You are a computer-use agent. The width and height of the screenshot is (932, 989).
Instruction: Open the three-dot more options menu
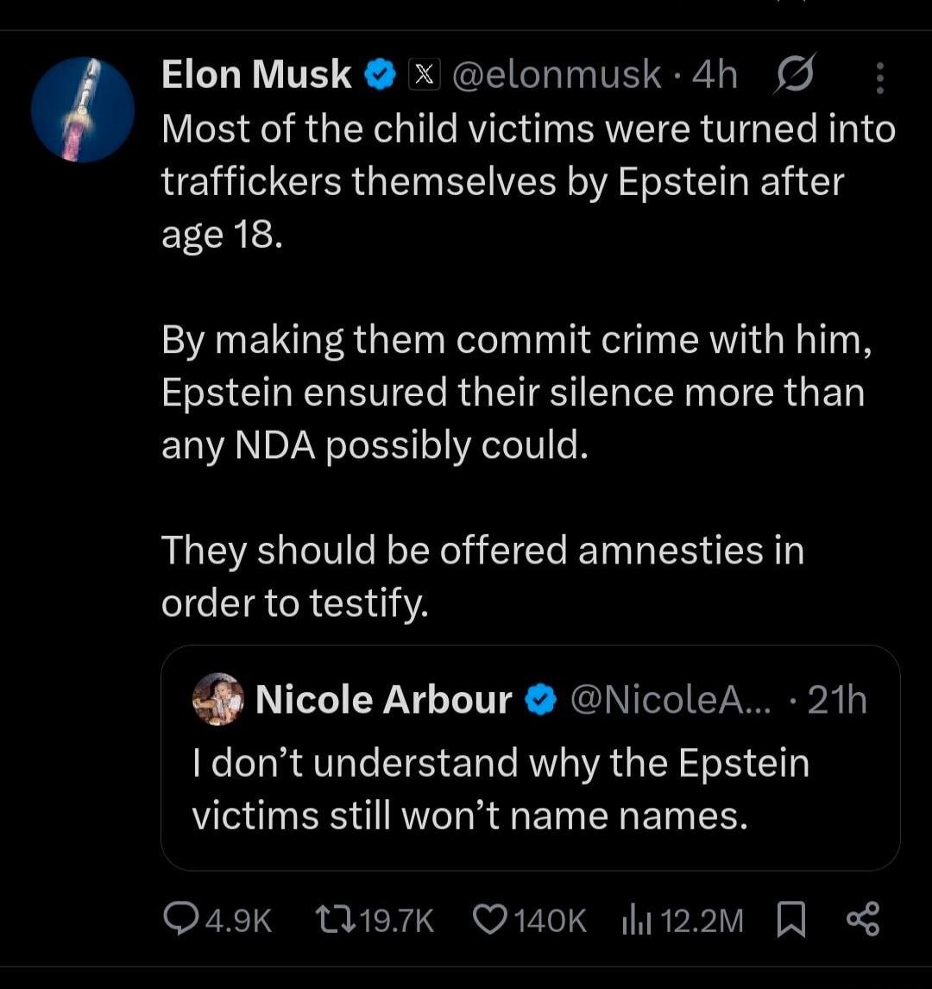(879, 76)
